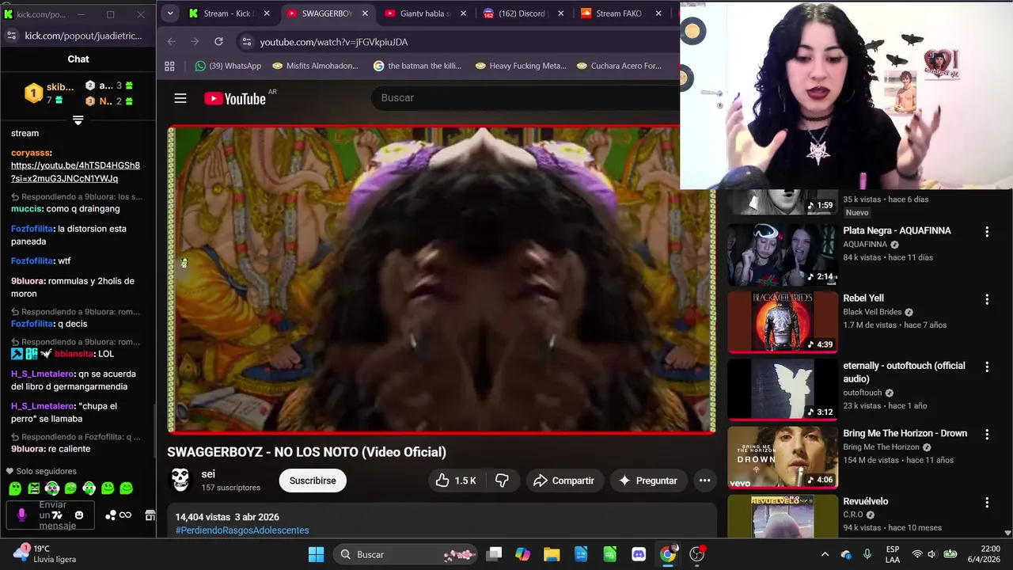Open options menu for Bring Me The Horizon - Drown
Screen dimensions: 1013x570
pos(987,435)
